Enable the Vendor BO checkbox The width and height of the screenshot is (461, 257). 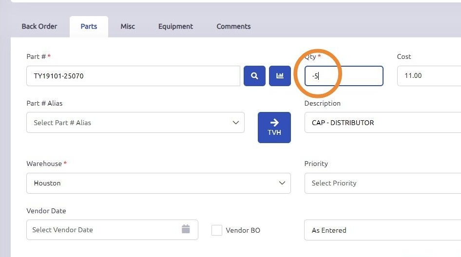[x=217, y=230]
